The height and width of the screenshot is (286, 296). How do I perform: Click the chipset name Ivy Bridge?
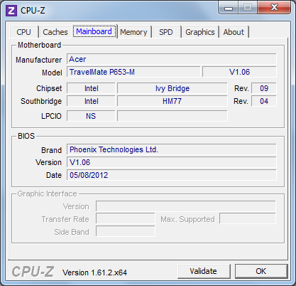pos(172,88)
